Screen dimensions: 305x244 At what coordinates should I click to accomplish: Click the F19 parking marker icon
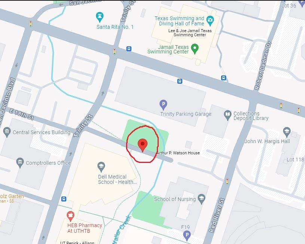187,236
